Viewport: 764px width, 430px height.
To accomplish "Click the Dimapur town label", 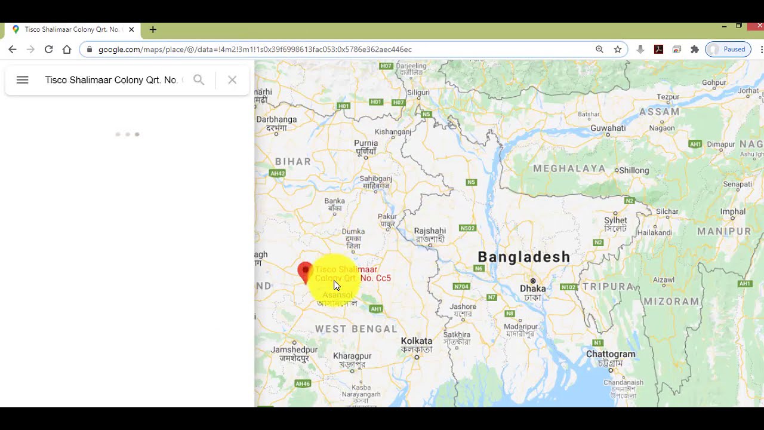I will (x=721, y=145).
